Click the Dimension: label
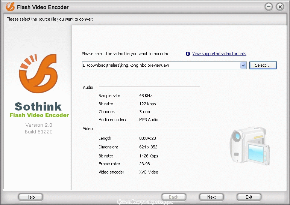 [x=108, y=147]
